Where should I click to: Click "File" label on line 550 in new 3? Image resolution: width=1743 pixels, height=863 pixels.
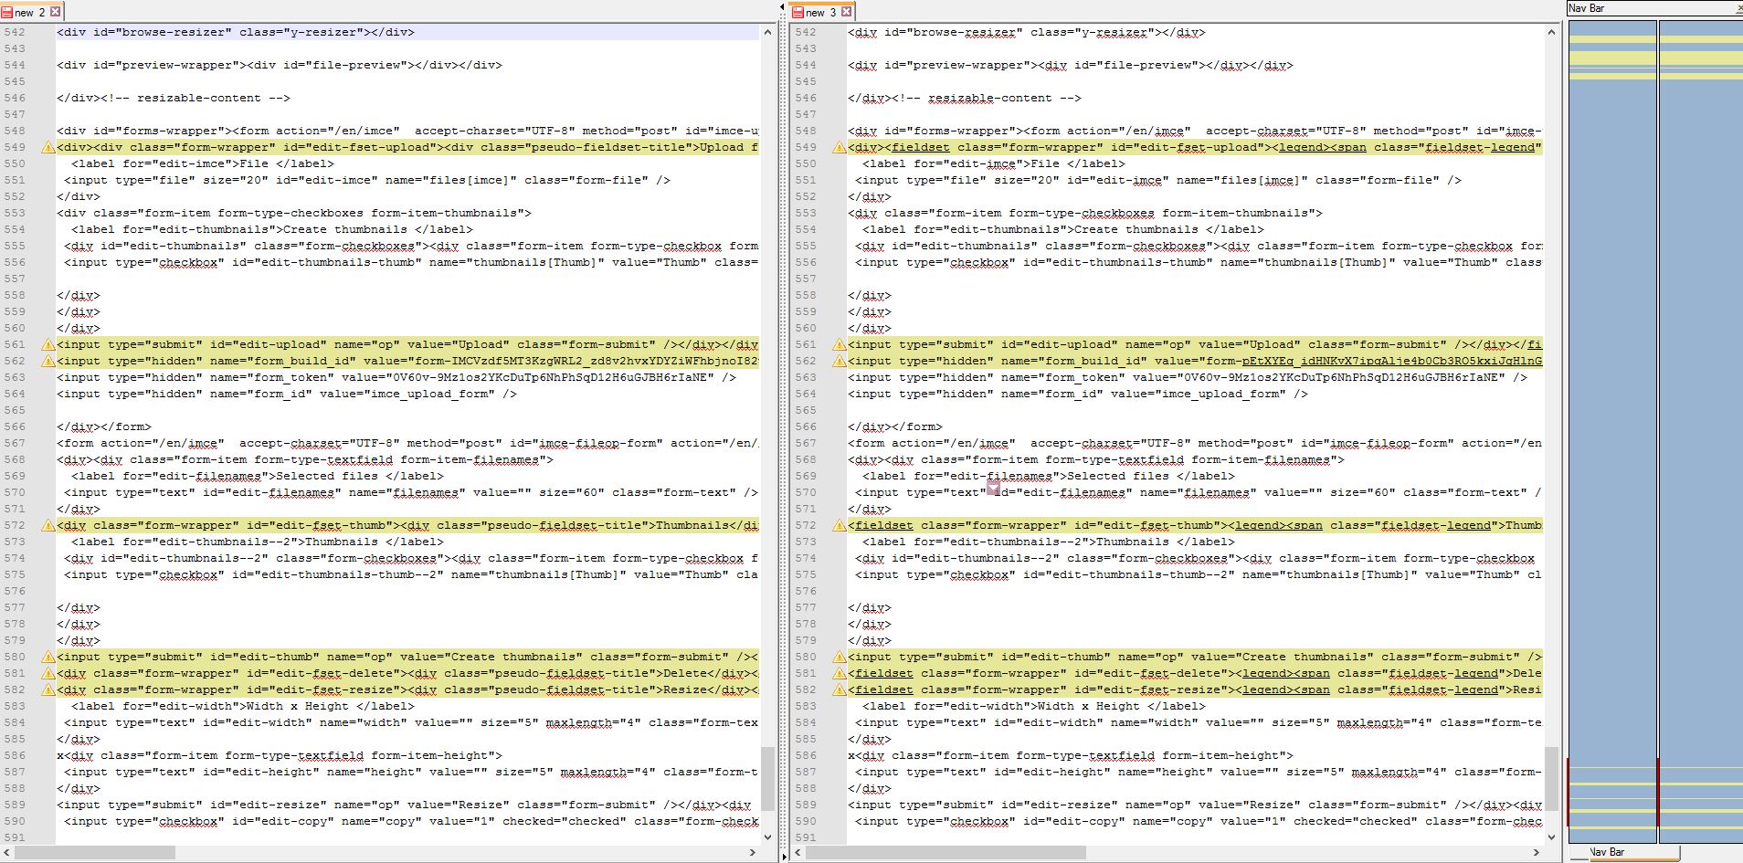(x=1045, y=163)
